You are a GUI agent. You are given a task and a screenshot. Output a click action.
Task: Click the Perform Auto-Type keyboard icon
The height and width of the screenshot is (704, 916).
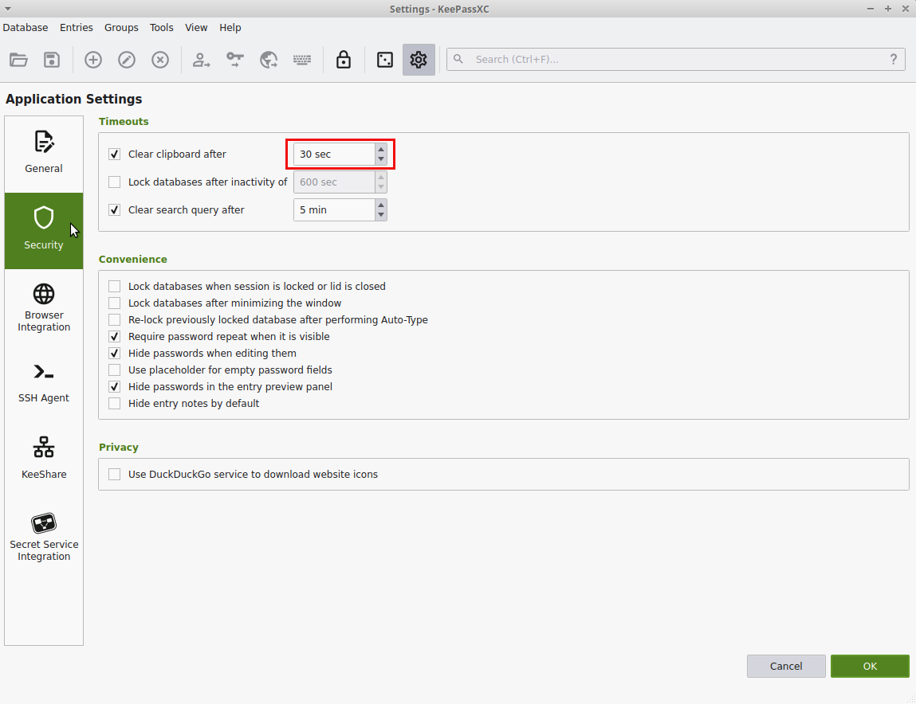point(302,60)
